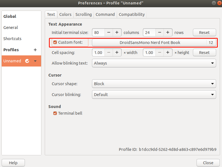The width and height of the screenshot is (222, 167).
Task: Click the rows value field showing 24
Action: pyautogui.click(x=149, y=32)
